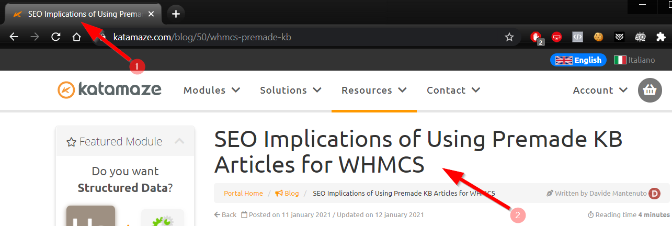Expand the Modules menu
This screenshot has width=672, height=226.
tap(212, 90)
